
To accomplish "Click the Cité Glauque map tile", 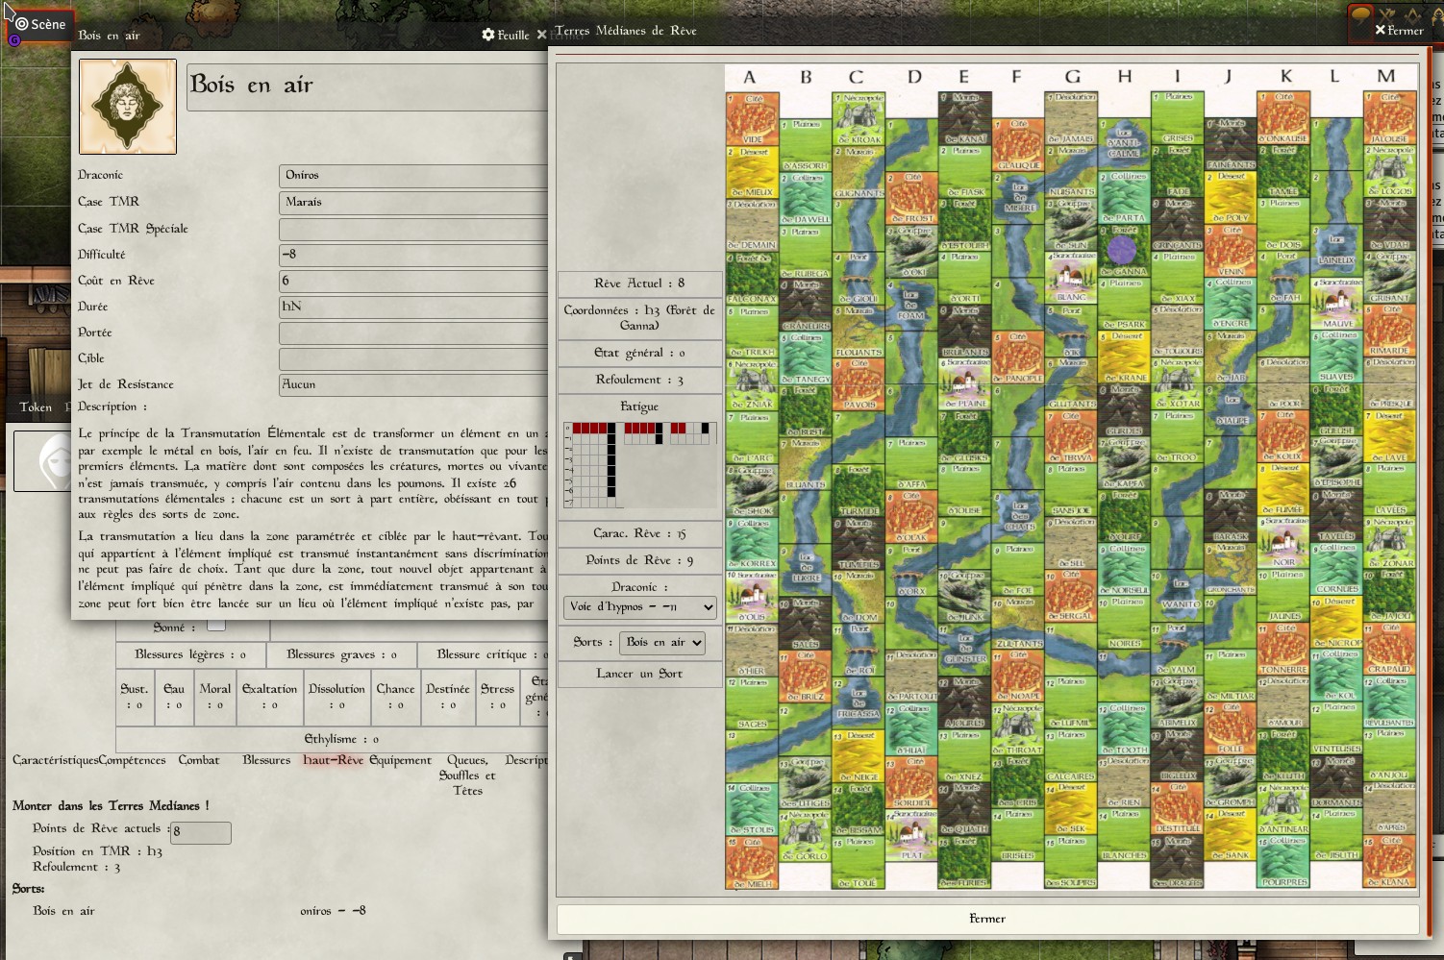I will (1017, 145).
